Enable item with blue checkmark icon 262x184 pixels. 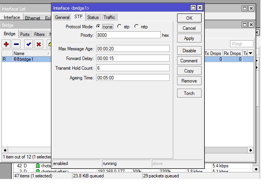coord(28,44)
